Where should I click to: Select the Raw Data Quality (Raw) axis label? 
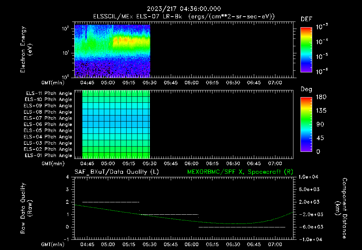pyautogui.click(x=26, y=208)
